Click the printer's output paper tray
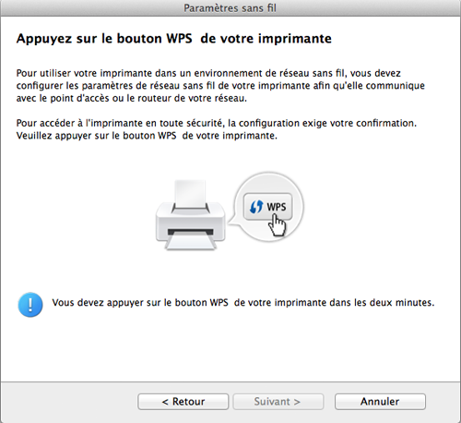 (x=191, y=242)
